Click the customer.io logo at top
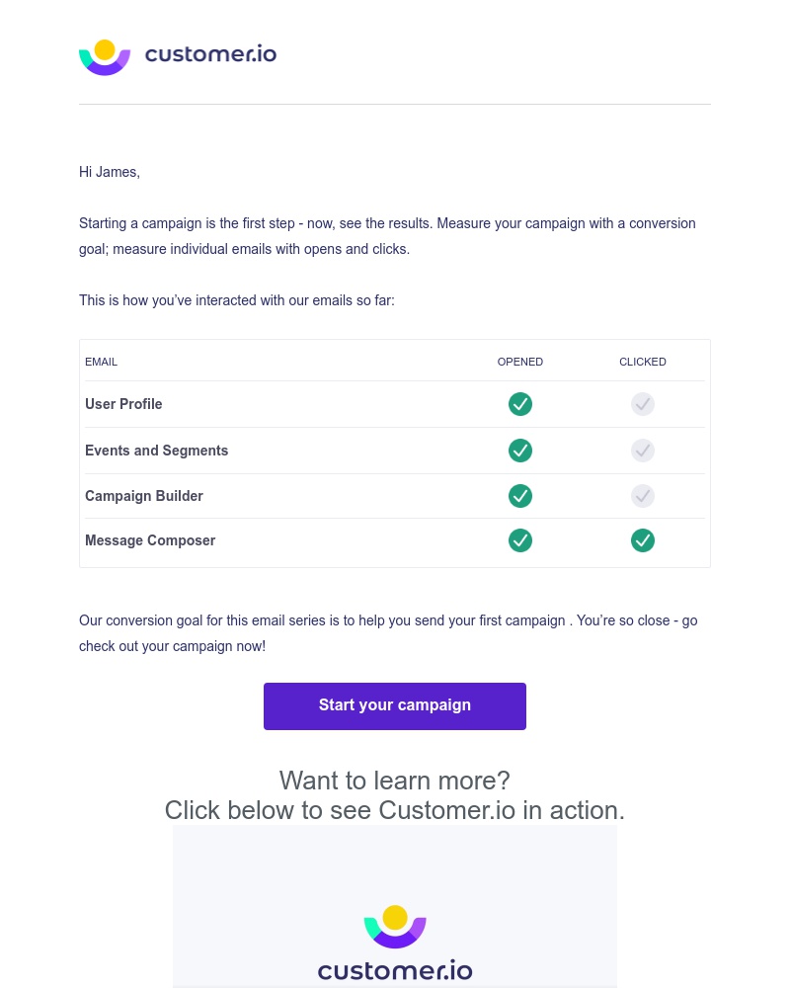 coord(177,56)
